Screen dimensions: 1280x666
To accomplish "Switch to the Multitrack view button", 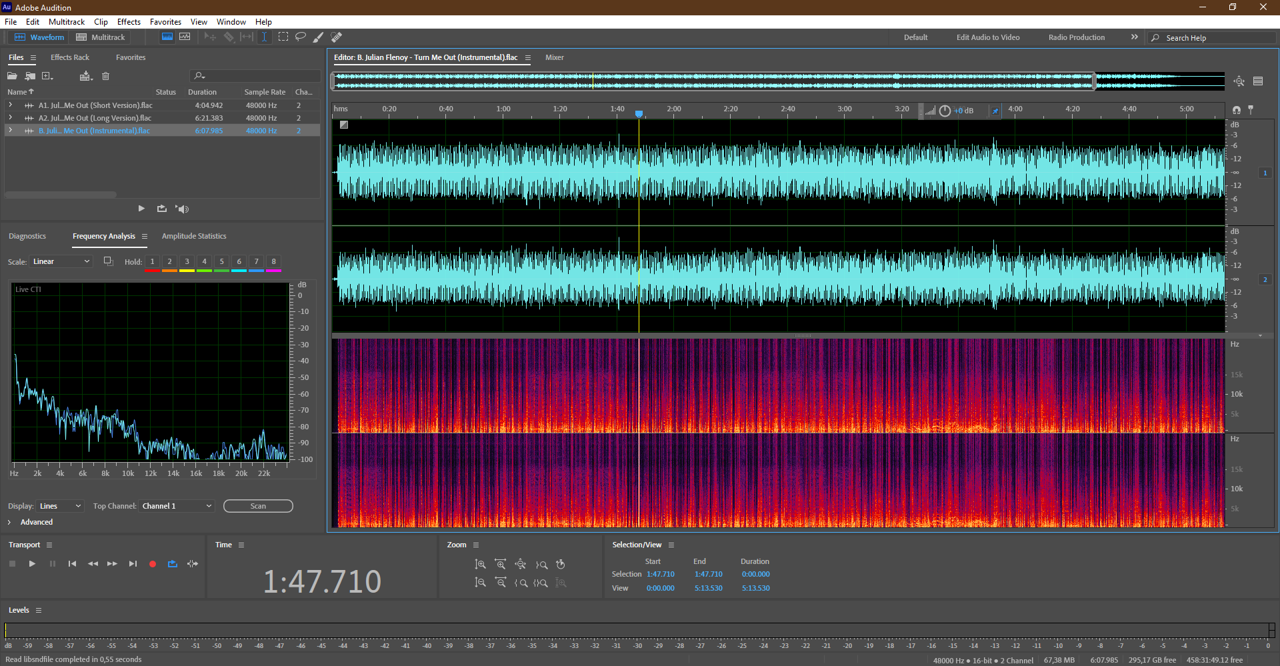I will click(101, 37).
